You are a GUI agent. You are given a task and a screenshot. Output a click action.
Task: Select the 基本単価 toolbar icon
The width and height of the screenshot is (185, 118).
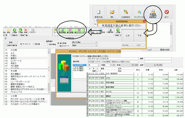62,31
